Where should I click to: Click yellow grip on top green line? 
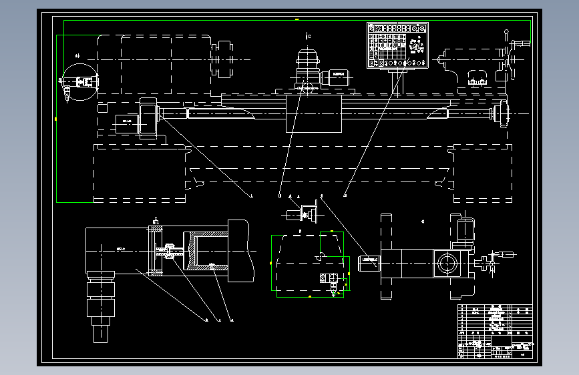point(297,20)
